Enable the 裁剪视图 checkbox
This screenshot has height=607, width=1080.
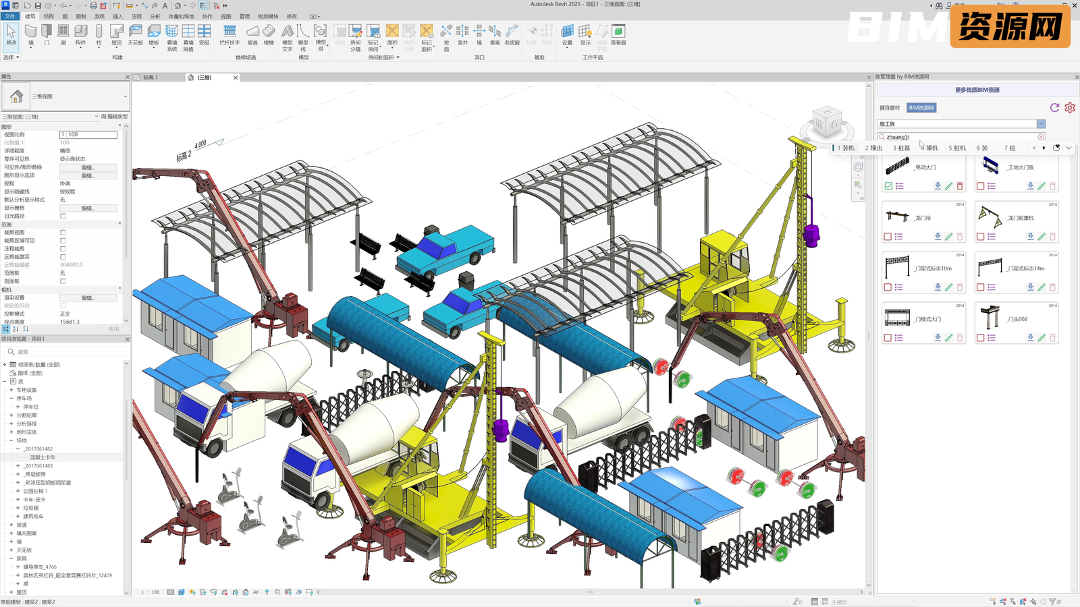click(63, 232)
